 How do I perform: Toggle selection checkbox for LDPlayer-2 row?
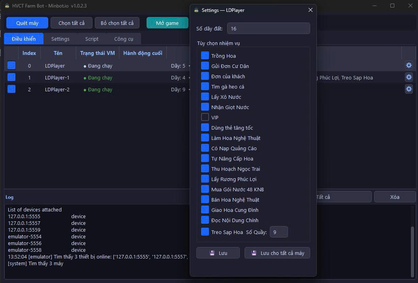coord(11,89)
